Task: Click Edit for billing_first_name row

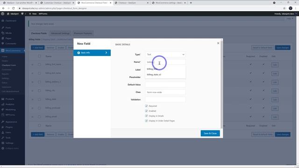Action: 275,65
